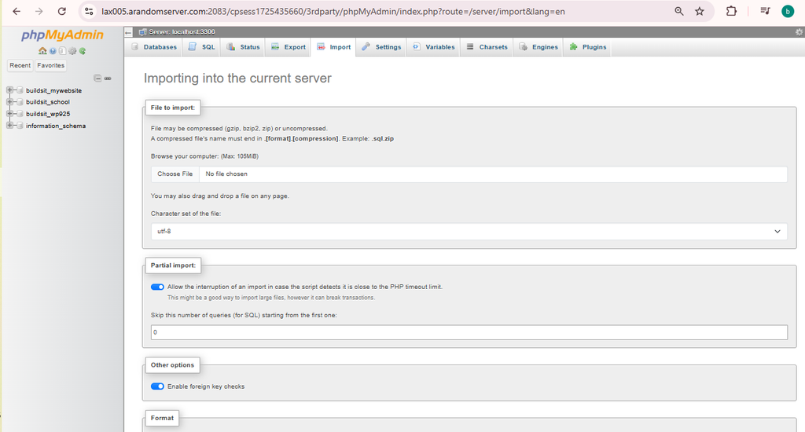
Task: Click the buildsit_school database cylinder icon
Action: pyautogui.click(x=20, y=102)
